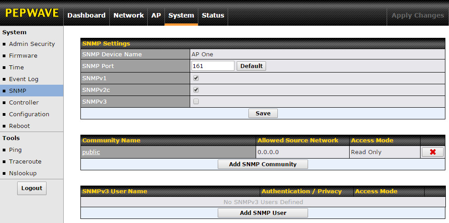Click the 0.0.0.0 allowed source network cell

303,152
